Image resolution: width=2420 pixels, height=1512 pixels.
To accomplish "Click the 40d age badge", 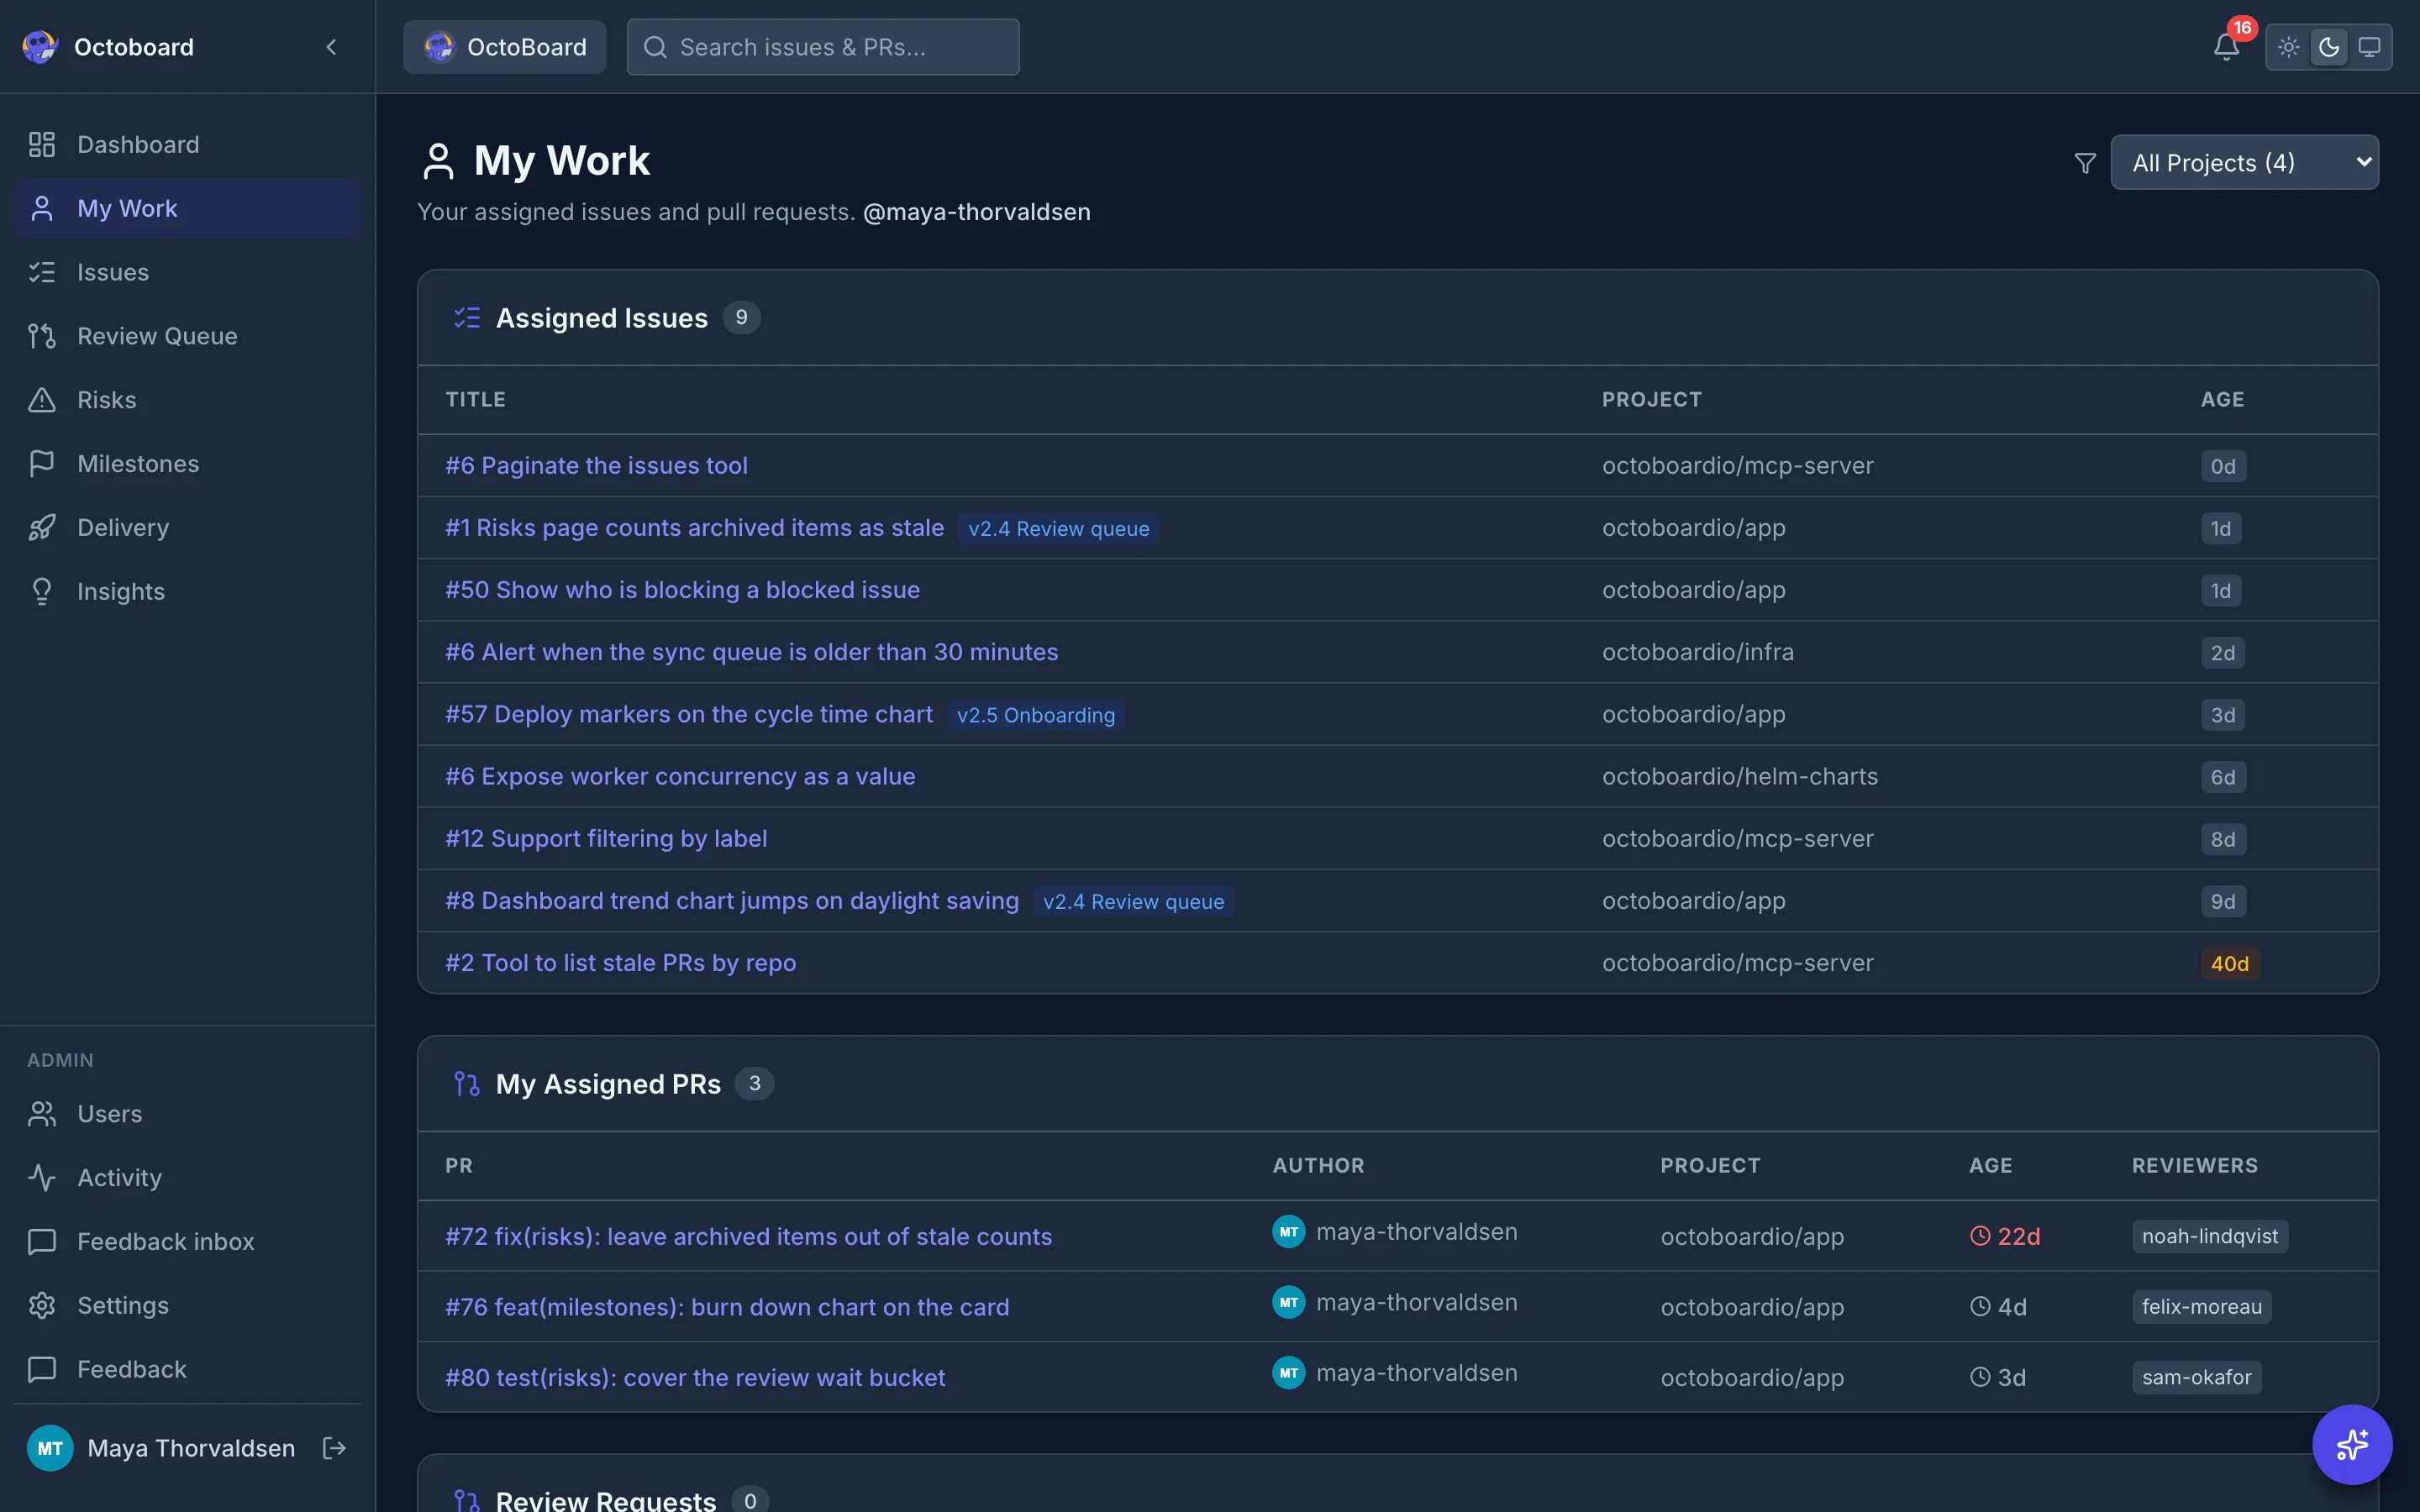I will click(x=2229, y=963).
